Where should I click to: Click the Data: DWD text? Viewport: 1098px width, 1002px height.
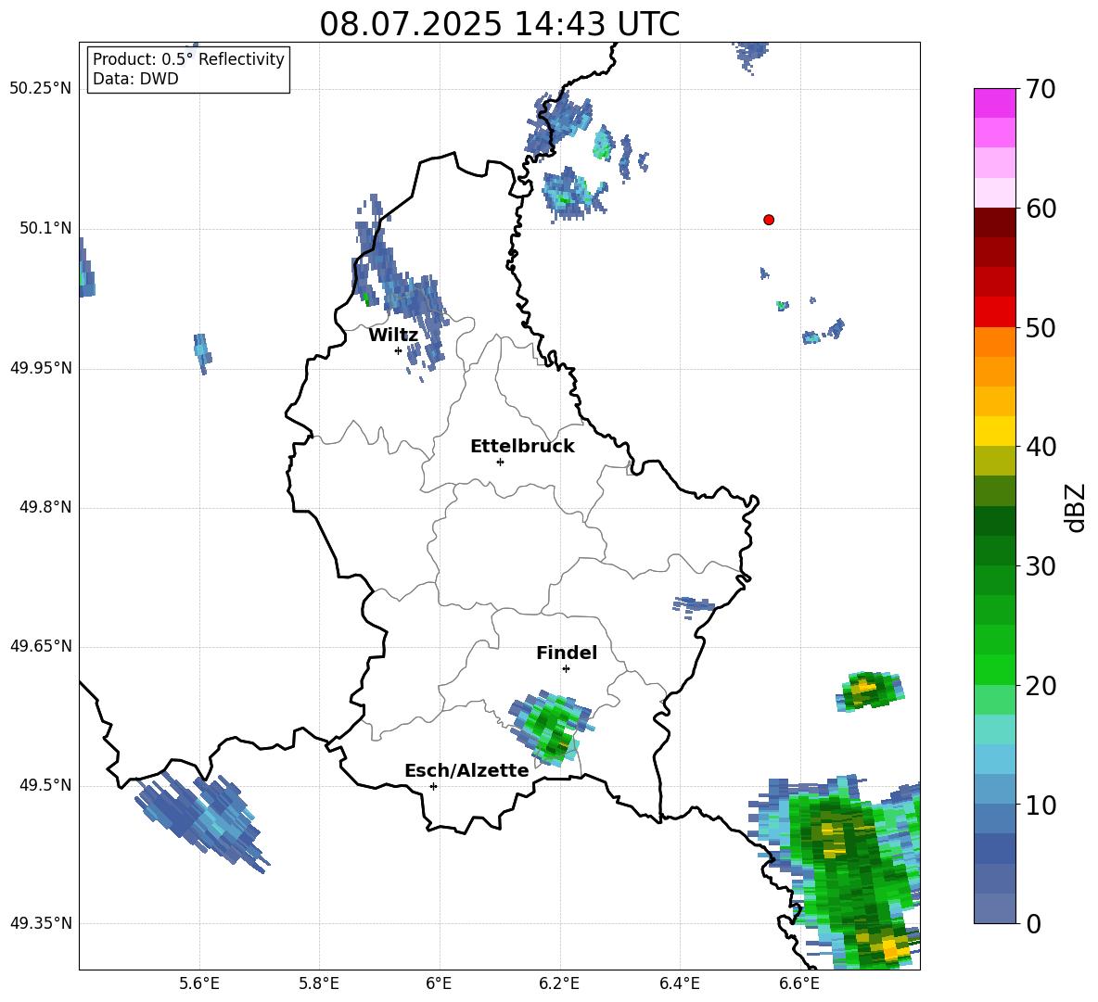point(135,79)
